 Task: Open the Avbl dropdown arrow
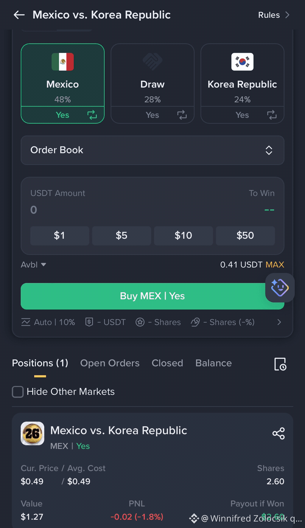coord(43,265)
